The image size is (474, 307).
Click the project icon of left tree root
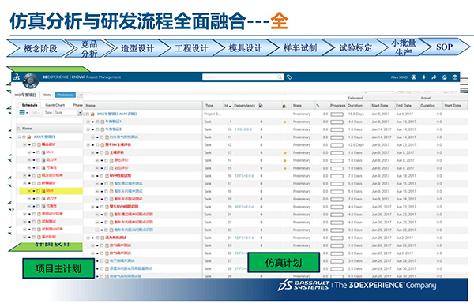29,137
